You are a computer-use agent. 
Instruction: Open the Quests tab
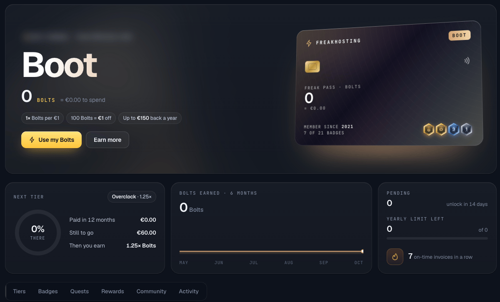coord(80,291)
